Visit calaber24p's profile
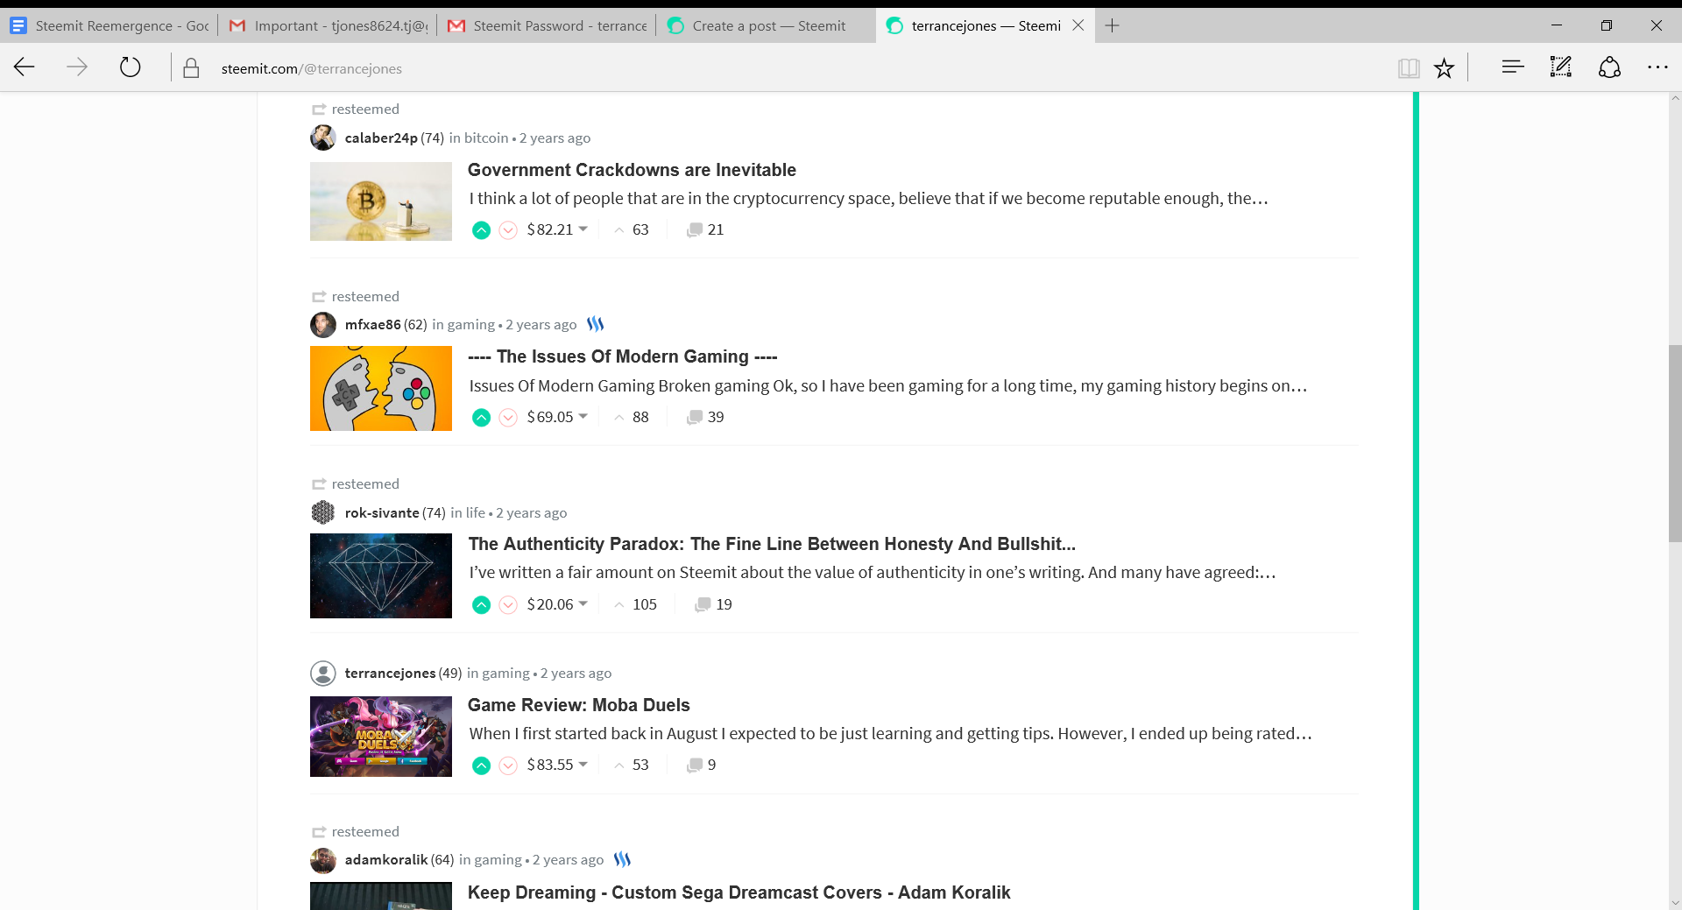Viewport: 1682px width, 910px height. click(381, 138)
